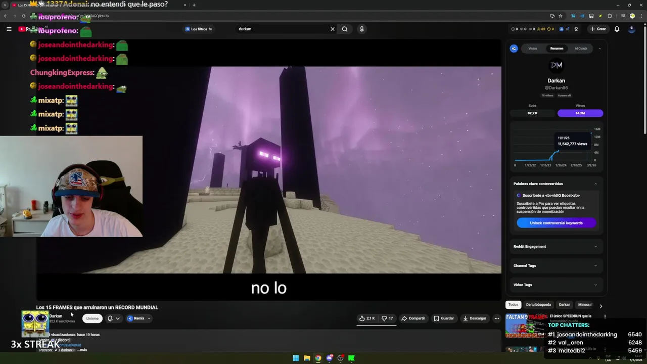Open the Remix dropdown button
The height and width of the screenshot is (364, 647).
[139, 318]
